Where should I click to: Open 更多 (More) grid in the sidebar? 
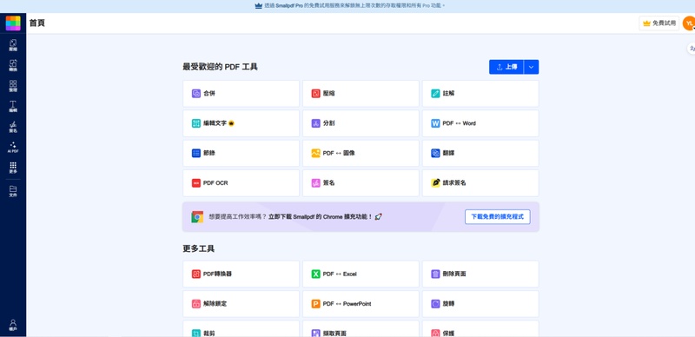coord(13,168)
